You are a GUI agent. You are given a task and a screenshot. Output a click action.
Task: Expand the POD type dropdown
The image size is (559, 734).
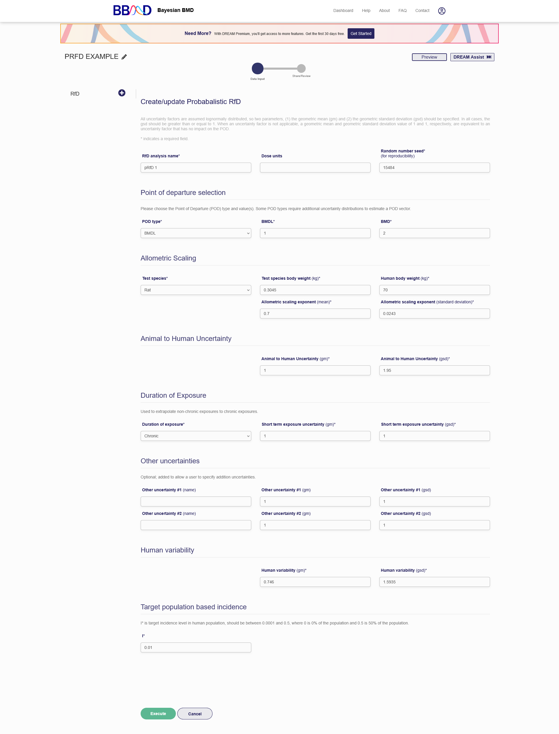[196, 233]
